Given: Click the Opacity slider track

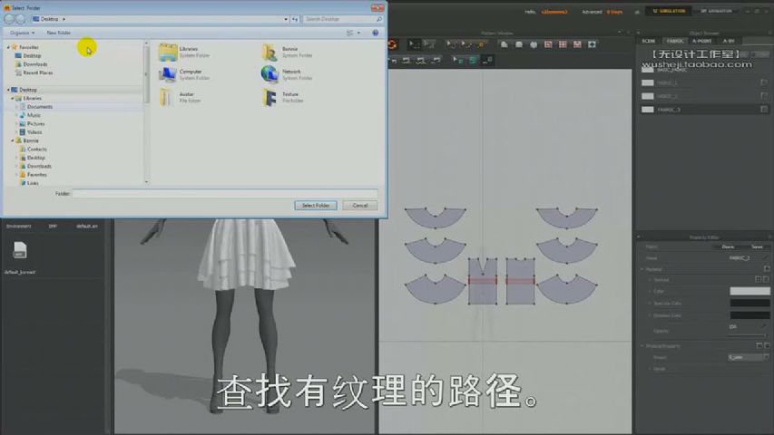Looking at the screenshot, I should point(748,335).
